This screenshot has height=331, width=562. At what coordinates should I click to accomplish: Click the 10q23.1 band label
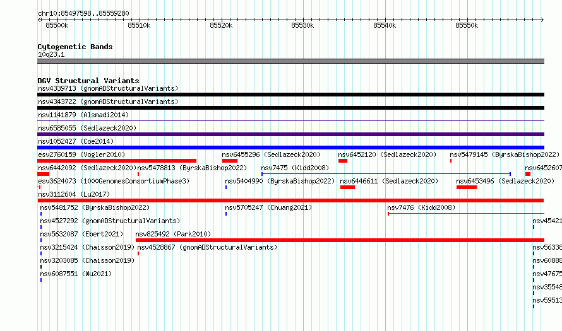[51, 54]
